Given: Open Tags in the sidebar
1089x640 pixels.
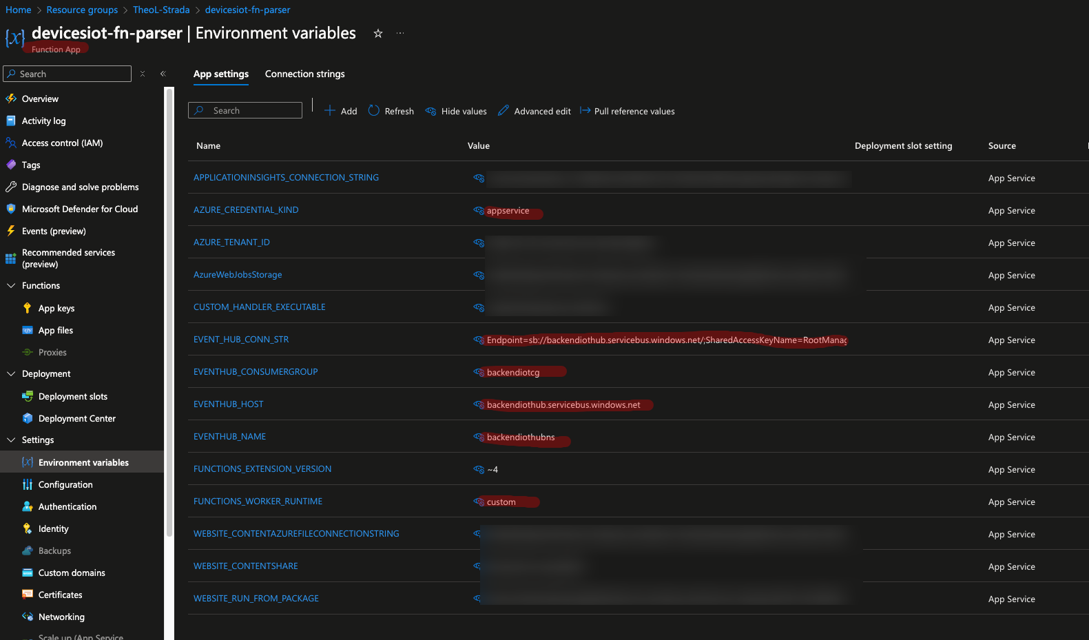Looking at the screenshot, I should tap(31, 165).
